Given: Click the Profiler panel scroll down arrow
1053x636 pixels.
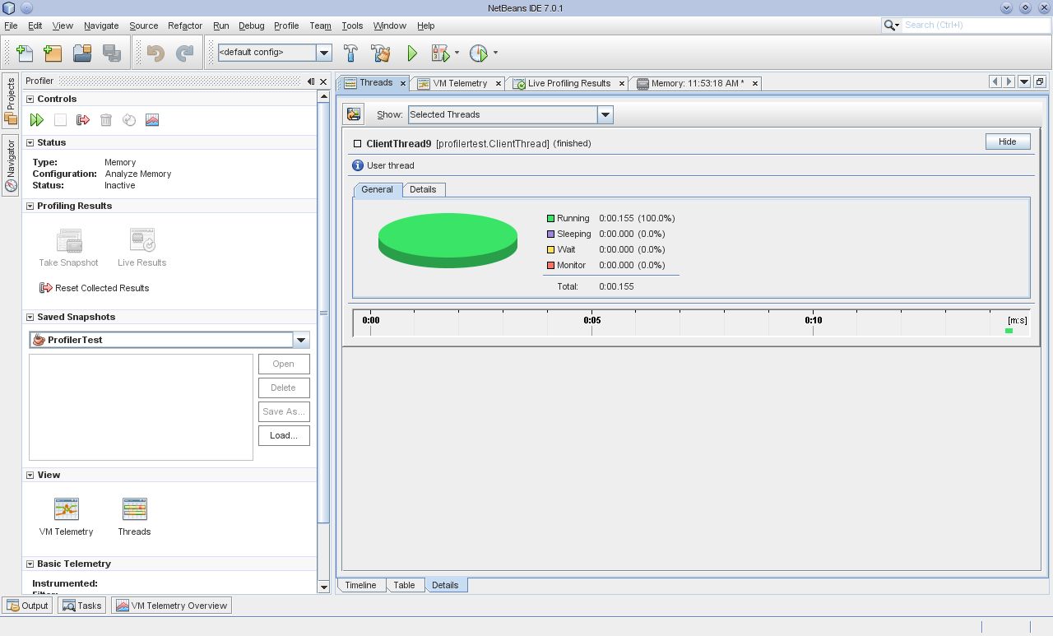Looking at the screenshot, I should [x=323, y=587].
